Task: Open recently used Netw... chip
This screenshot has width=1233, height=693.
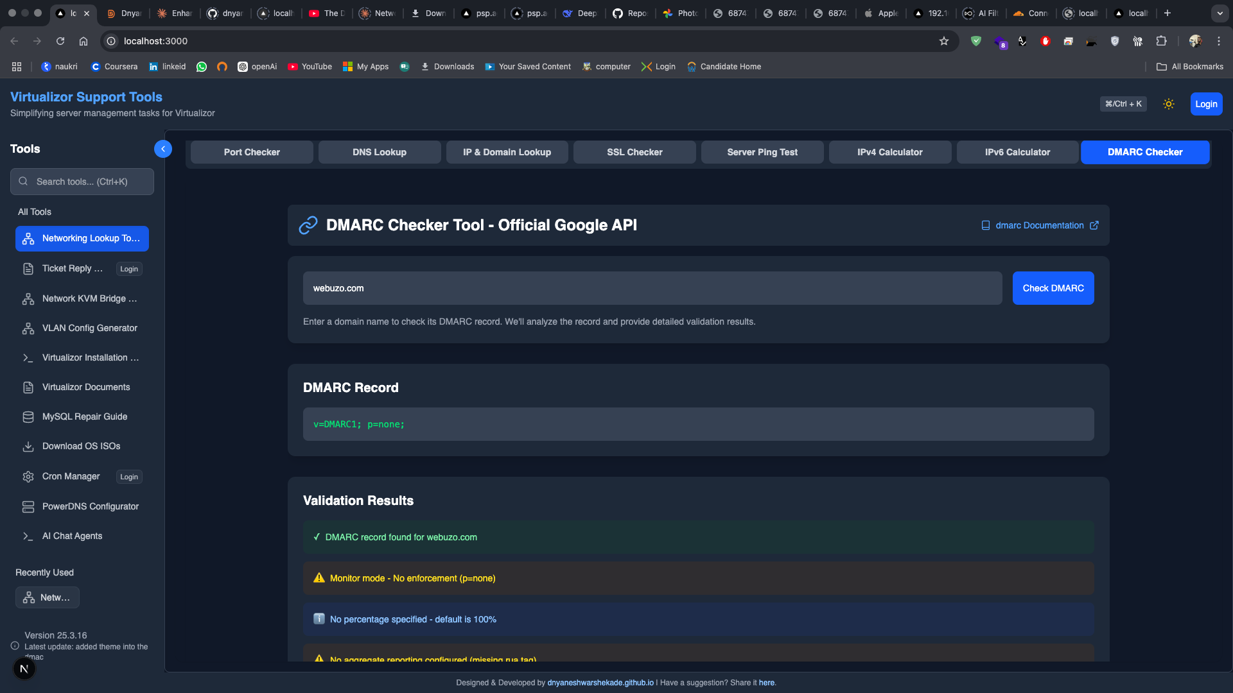Action: [48, 597]
